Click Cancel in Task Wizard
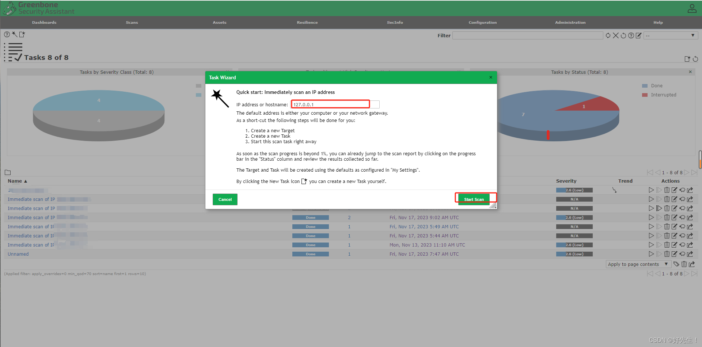Viewport: 702px width, 347px height. 225,199
